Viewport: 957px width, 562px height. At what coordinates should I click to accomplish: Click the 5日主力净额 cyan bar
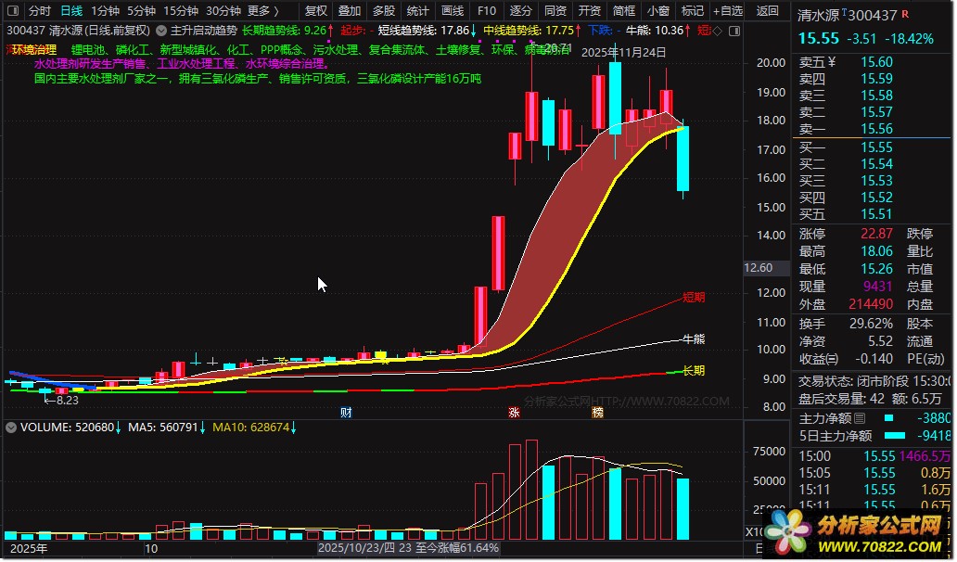[x=895, y=436]
